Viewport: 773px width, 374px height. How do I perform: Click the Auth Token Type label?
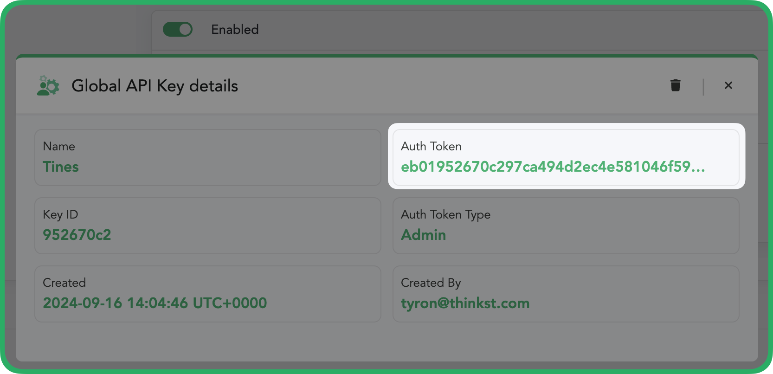pyautogui.click(x=446, y=215)
